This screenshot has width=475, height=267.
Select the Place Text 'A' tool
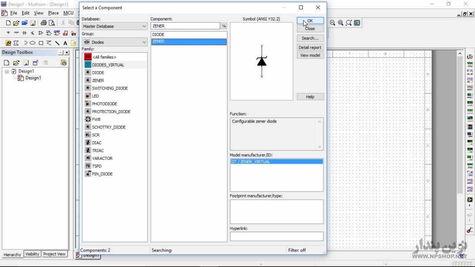click(65, 43)
